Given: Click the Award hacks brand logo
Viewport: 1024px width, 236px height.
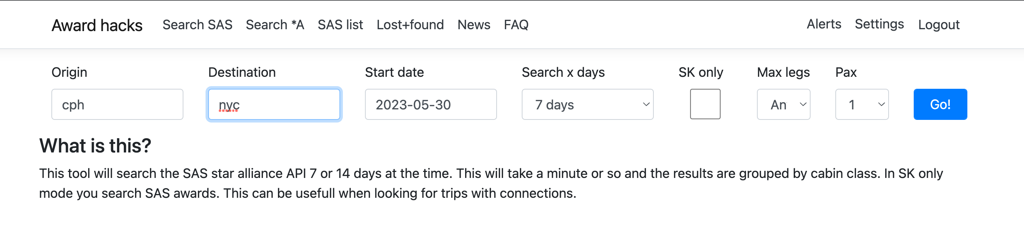Looking at the screenshot, I should 97,25.
